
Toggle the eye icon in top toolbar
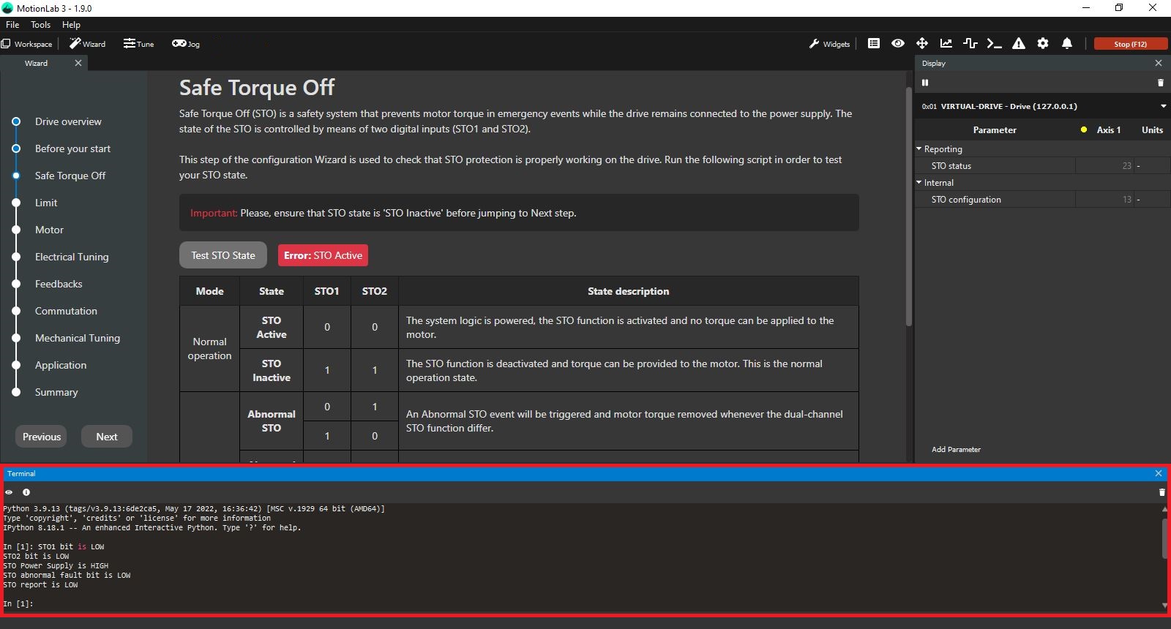coord(898,44)
